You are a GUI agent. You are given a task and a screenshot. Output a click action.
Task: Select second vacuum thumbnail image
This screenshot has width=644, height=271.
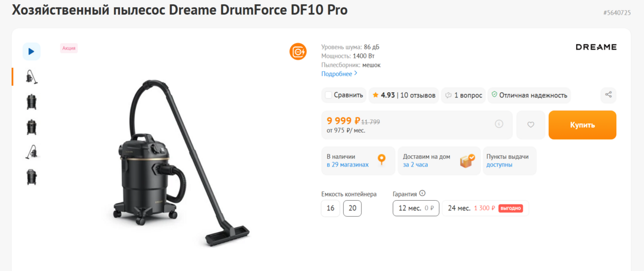click(31, 102)
